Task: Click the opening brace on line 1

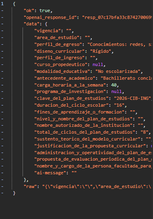Action: pos(14,4)
